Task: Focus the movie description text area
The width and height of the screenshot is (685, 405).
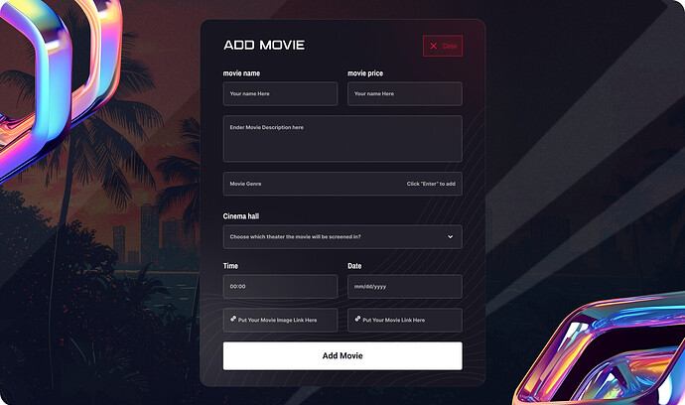Action: pos(342,139)
